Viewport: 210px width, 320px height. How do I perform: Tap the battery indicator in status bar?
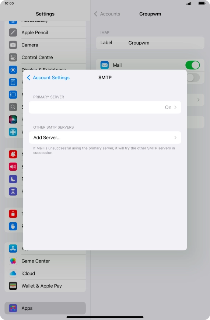(202, 3)
